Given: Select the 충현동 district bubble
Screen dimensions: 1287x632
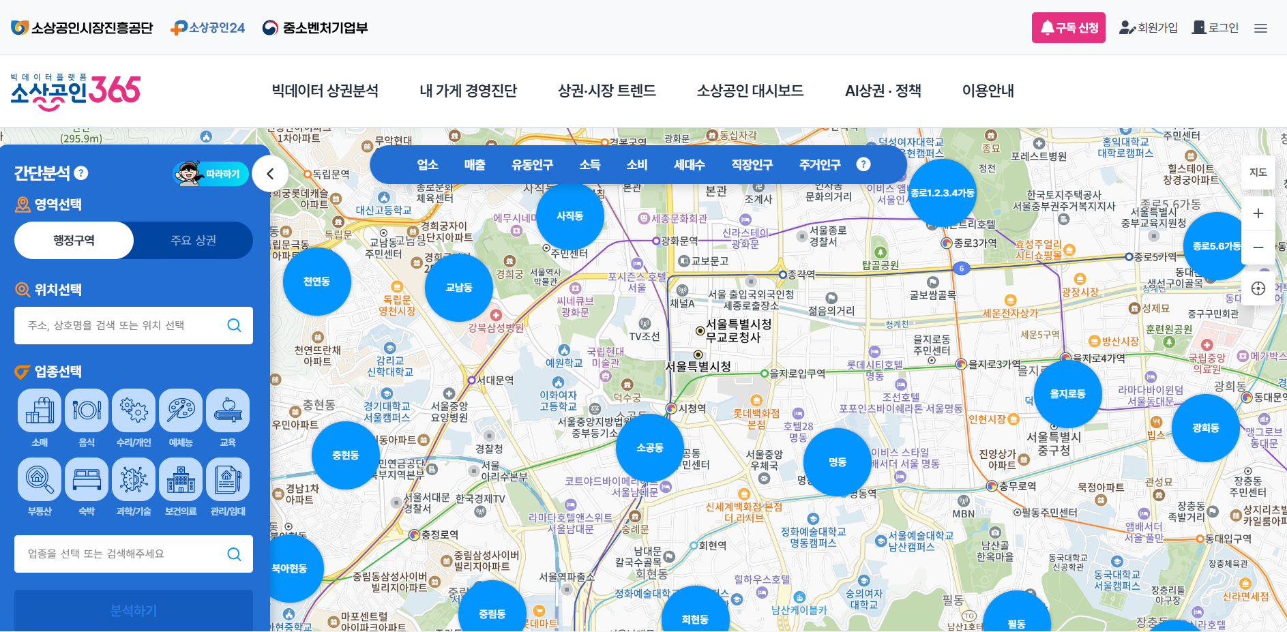Looking at the screenshot, I should tap(346, 455).
